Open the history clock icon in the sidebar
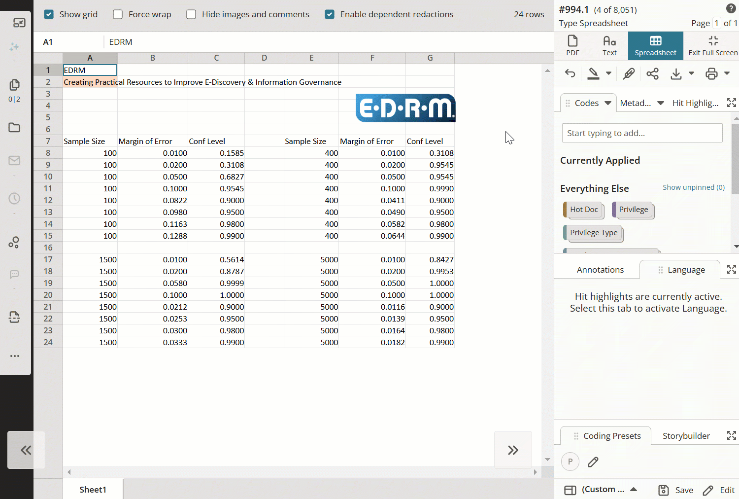 tap(14, 199)
